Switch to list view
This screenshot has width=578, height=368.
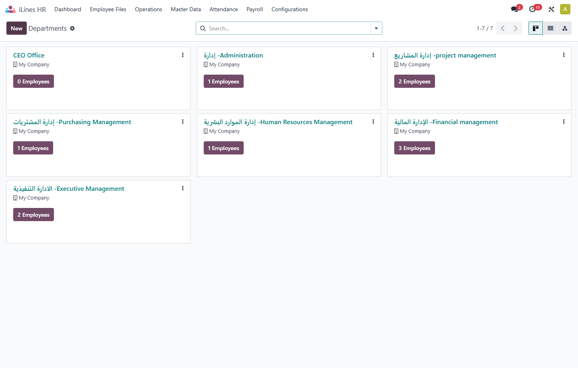550,28
